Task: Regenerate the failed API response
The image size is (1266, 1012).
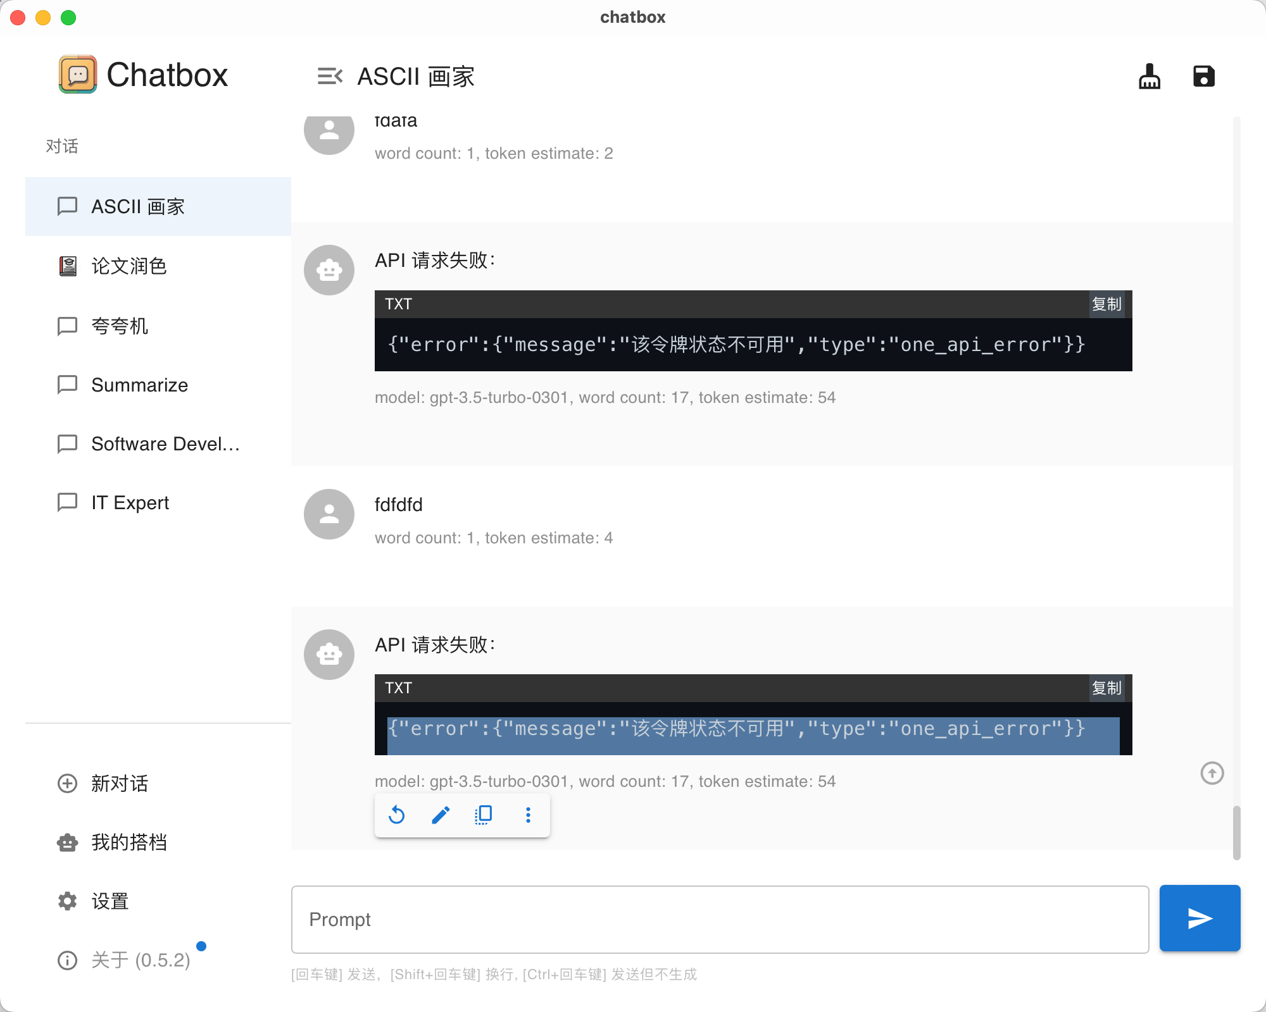Action: pyautogui.click(x=396, y=815)
